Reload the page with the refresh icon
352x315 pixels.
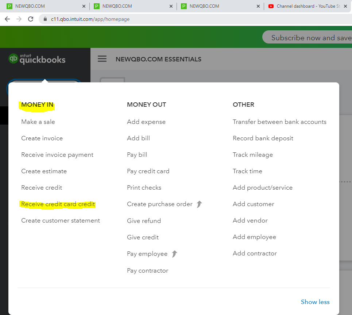(31, 19)
